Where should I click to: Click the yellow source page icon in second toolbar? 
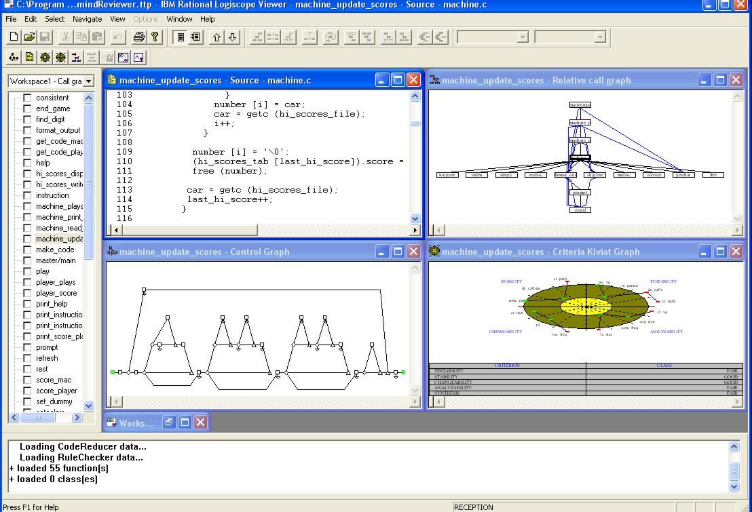click(29, 58)
